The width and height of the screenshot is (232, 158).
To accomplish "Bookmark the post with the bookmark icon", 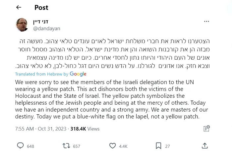I will tap(158, 146).
